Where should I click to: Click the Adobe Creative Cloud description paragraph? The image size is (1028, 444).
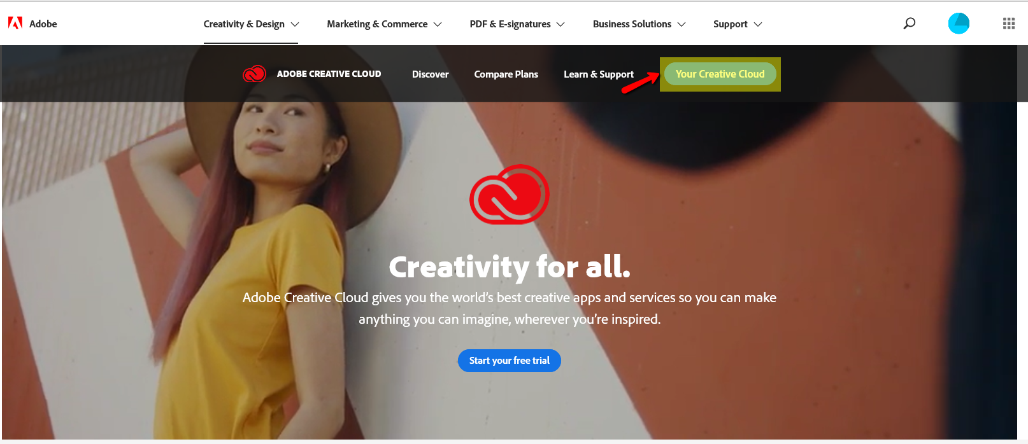pos(510,309)
